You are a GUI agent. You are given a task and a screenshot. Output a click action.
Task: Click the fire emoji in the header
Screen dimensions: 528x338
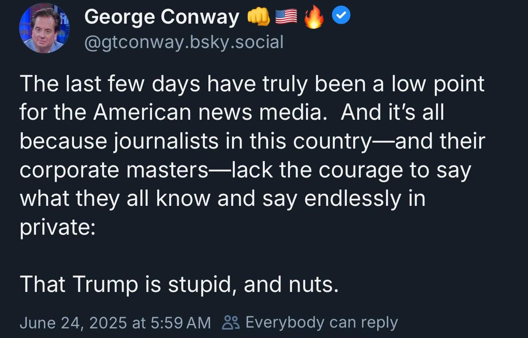313,19
